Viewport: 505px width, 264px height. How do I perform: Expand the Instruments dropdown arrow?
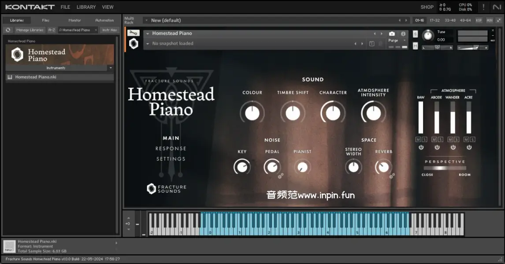pyautogui.click(x=111, y=68)
